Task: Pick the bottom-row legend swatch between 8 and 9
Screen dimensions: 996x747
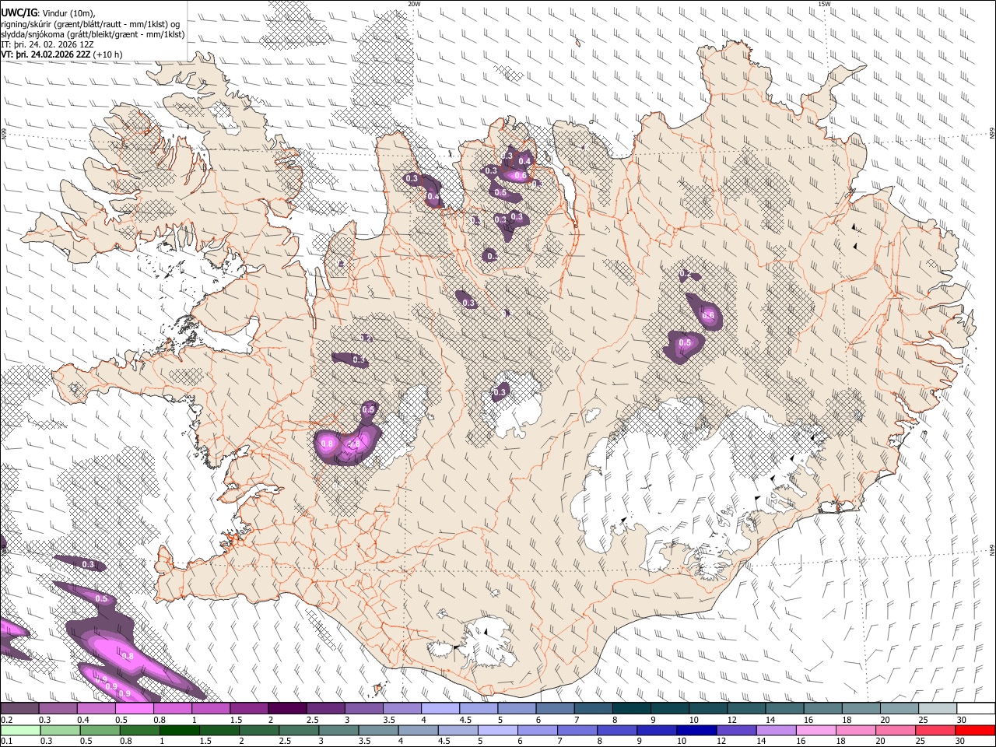Action: (x=617, y=730)
